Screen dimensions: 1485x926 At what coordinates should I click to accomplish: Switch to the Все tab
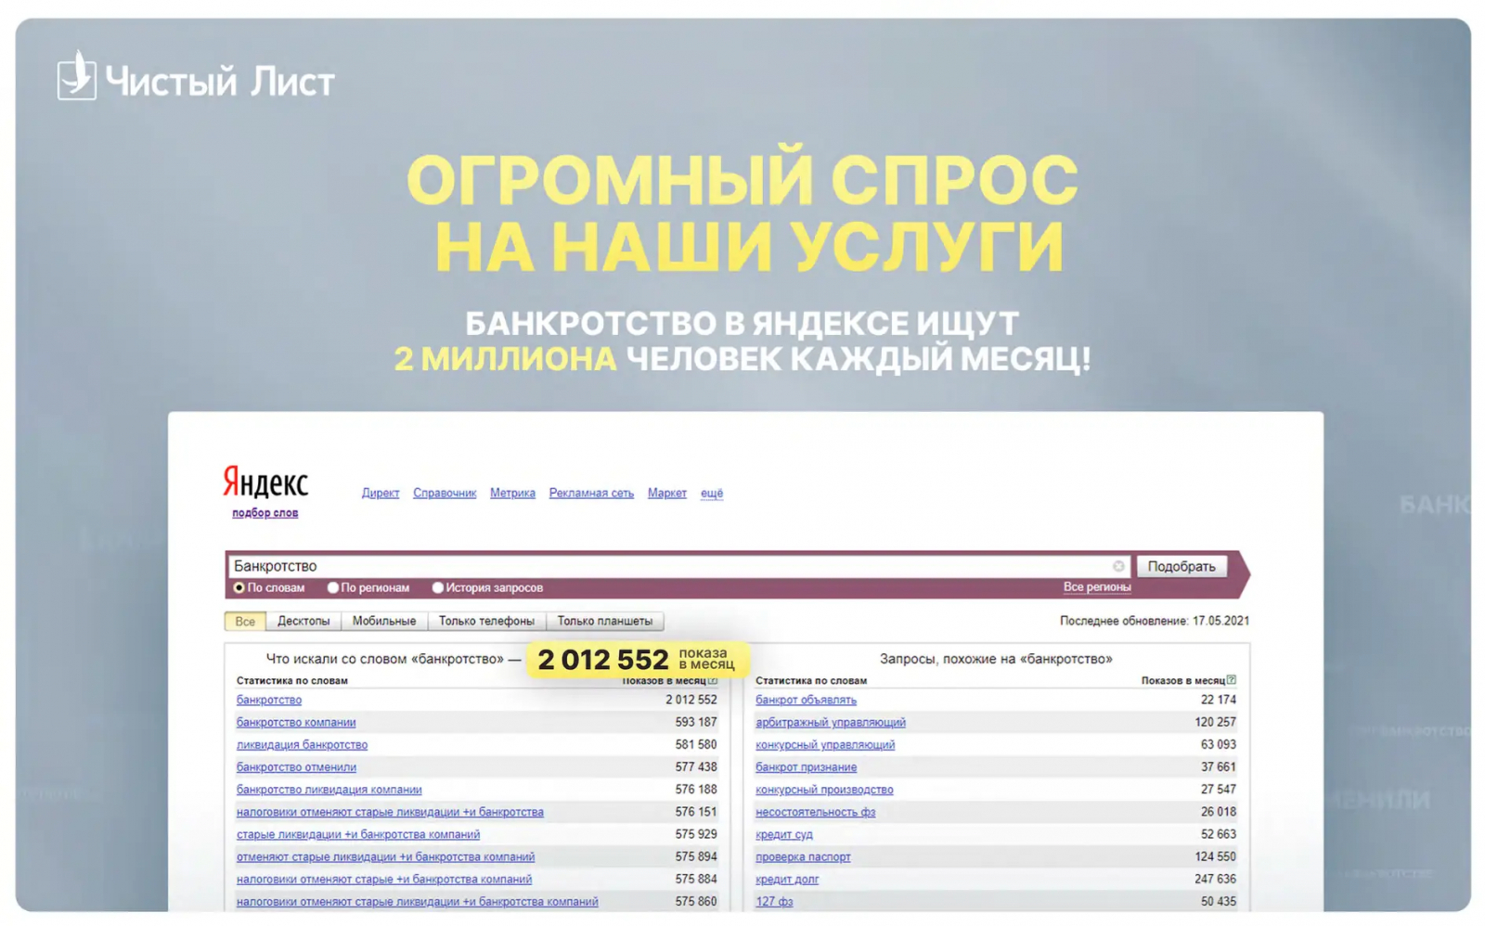pos(245,621)
